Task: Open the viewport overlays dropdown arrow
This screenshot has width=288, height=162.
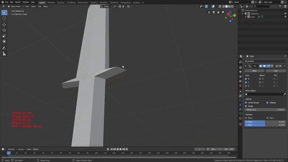Action: click(x=216, y=6)
